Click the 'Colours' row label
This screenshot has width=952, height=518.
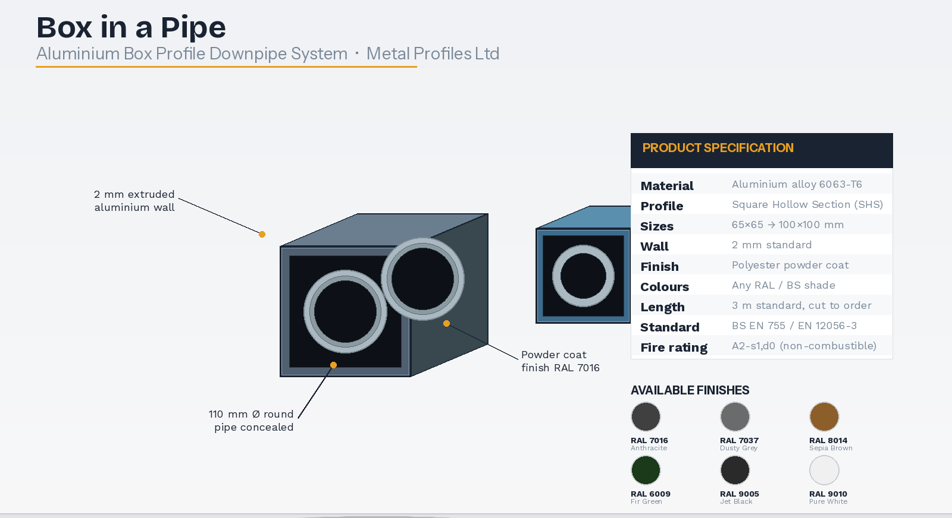[x=665, y=287]
